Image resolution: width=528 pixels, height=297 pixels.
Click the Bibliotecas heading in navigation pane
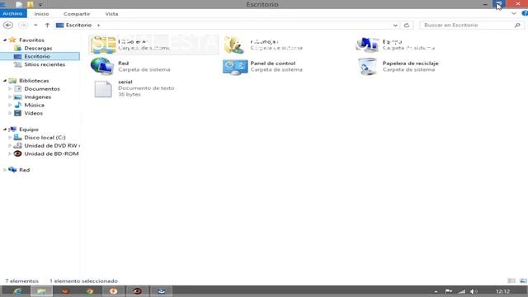(34, 81)
